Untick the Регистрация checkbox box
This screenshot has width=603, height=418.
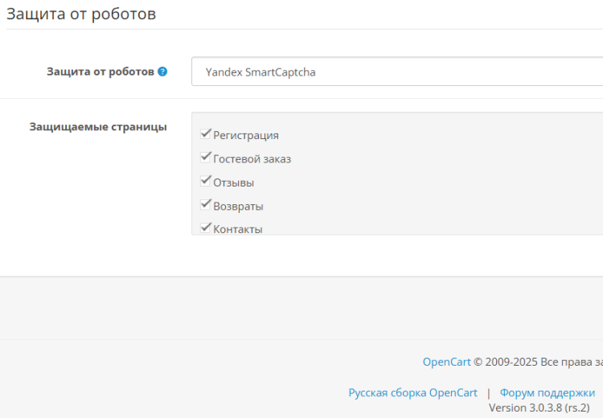[x=205, y=133]
